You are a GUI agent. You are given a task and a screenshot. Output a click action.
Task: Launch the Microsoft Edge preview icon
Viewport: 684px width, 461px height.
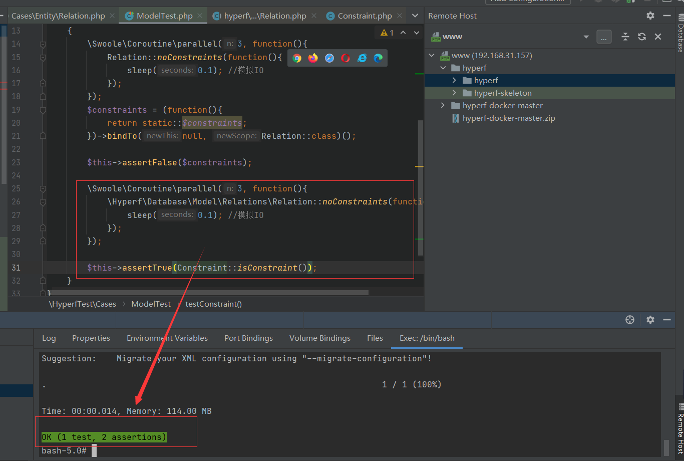point(378,58)
